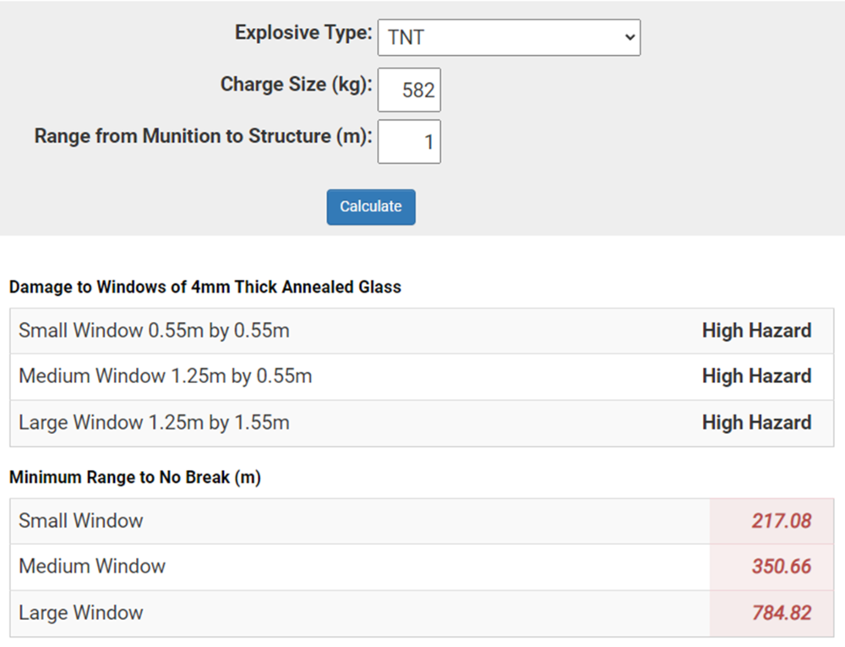
Task: Click the Minimum Range to No Break heading
Action: [x=135, y=478]
